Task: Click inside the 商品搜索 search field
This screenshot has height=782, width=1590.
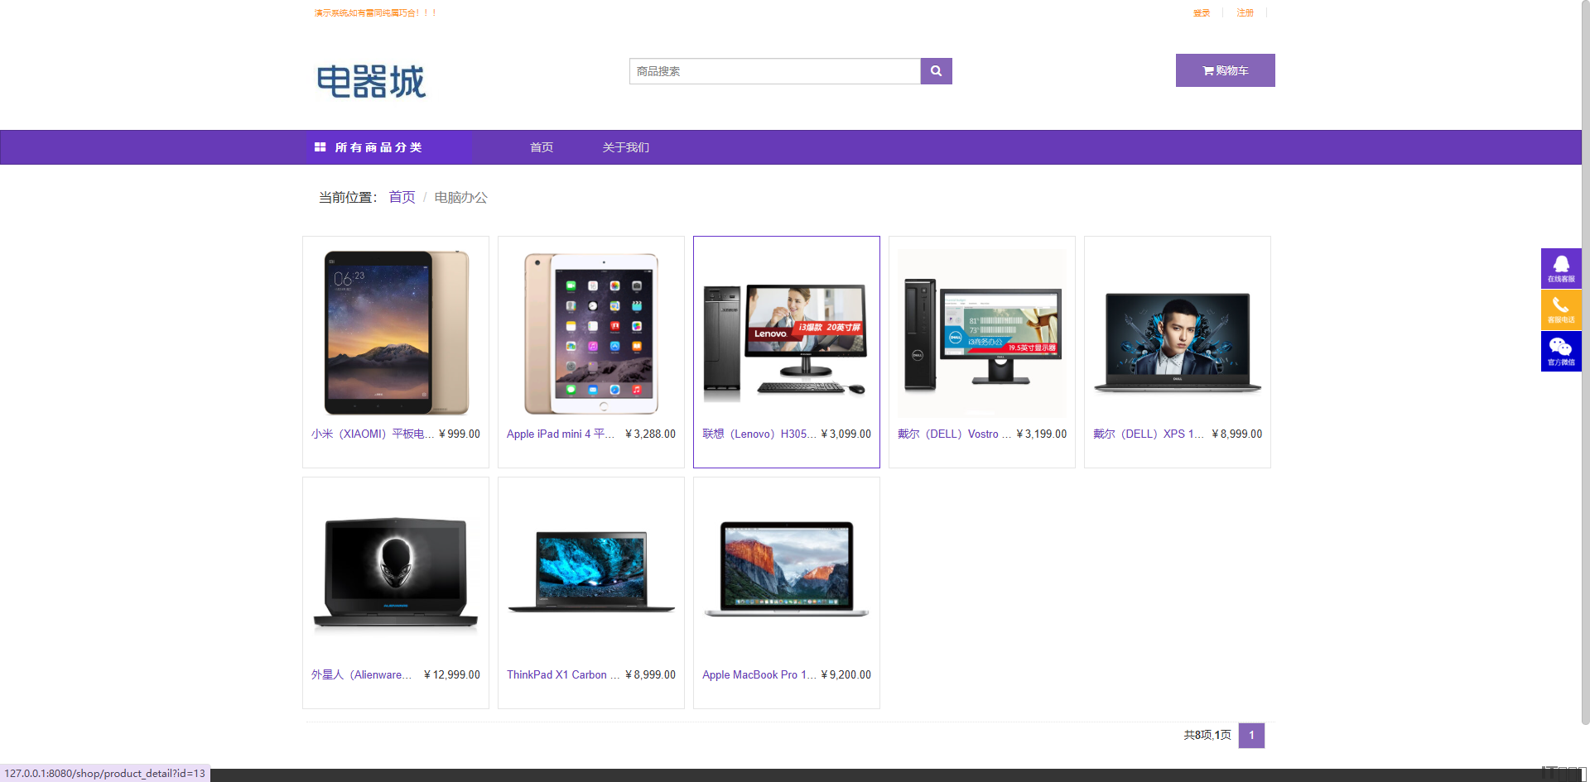Action: tap(774, 71)
